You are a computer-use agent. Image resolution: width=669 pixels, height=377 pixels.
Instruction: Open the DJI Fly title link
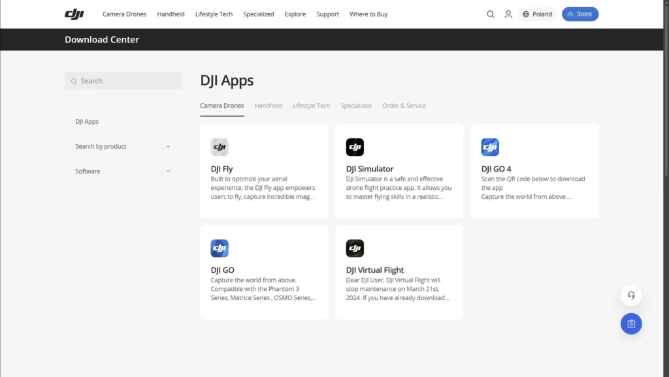tap(222, 169)
